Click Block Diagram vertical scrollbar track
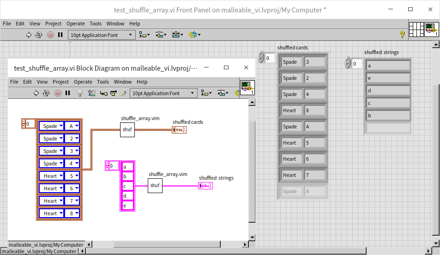This screenshot has height=255, width=440. click(x=252, y=176)
